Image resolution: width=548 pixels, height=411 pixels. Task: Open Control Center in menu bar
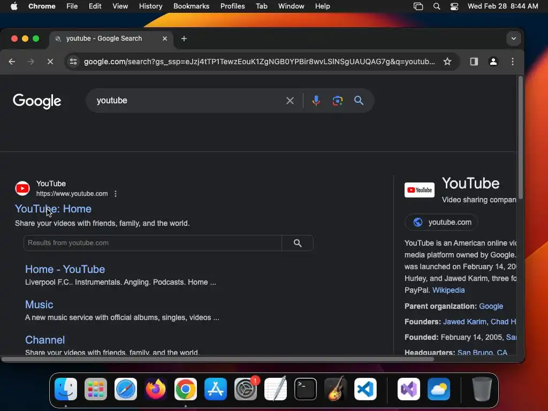(454, 6)
